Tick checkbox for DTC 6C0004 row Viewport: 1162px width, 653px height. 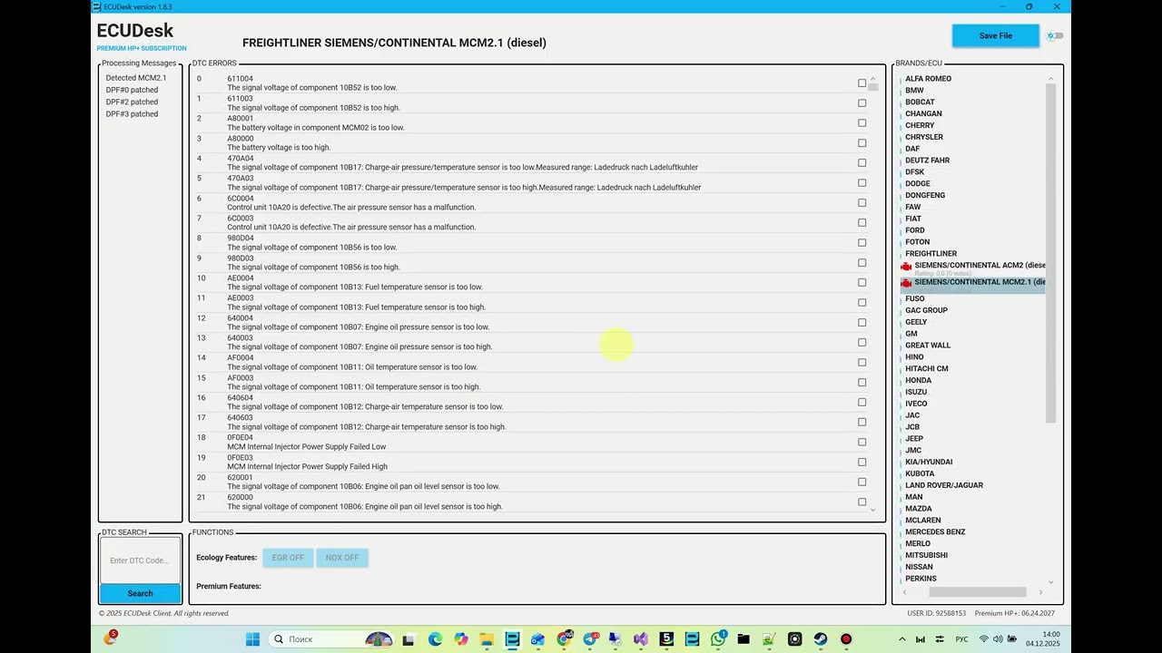(x=862, y=203)
